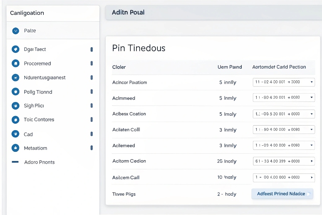Click the Tlavee Piigs row name

124,194
